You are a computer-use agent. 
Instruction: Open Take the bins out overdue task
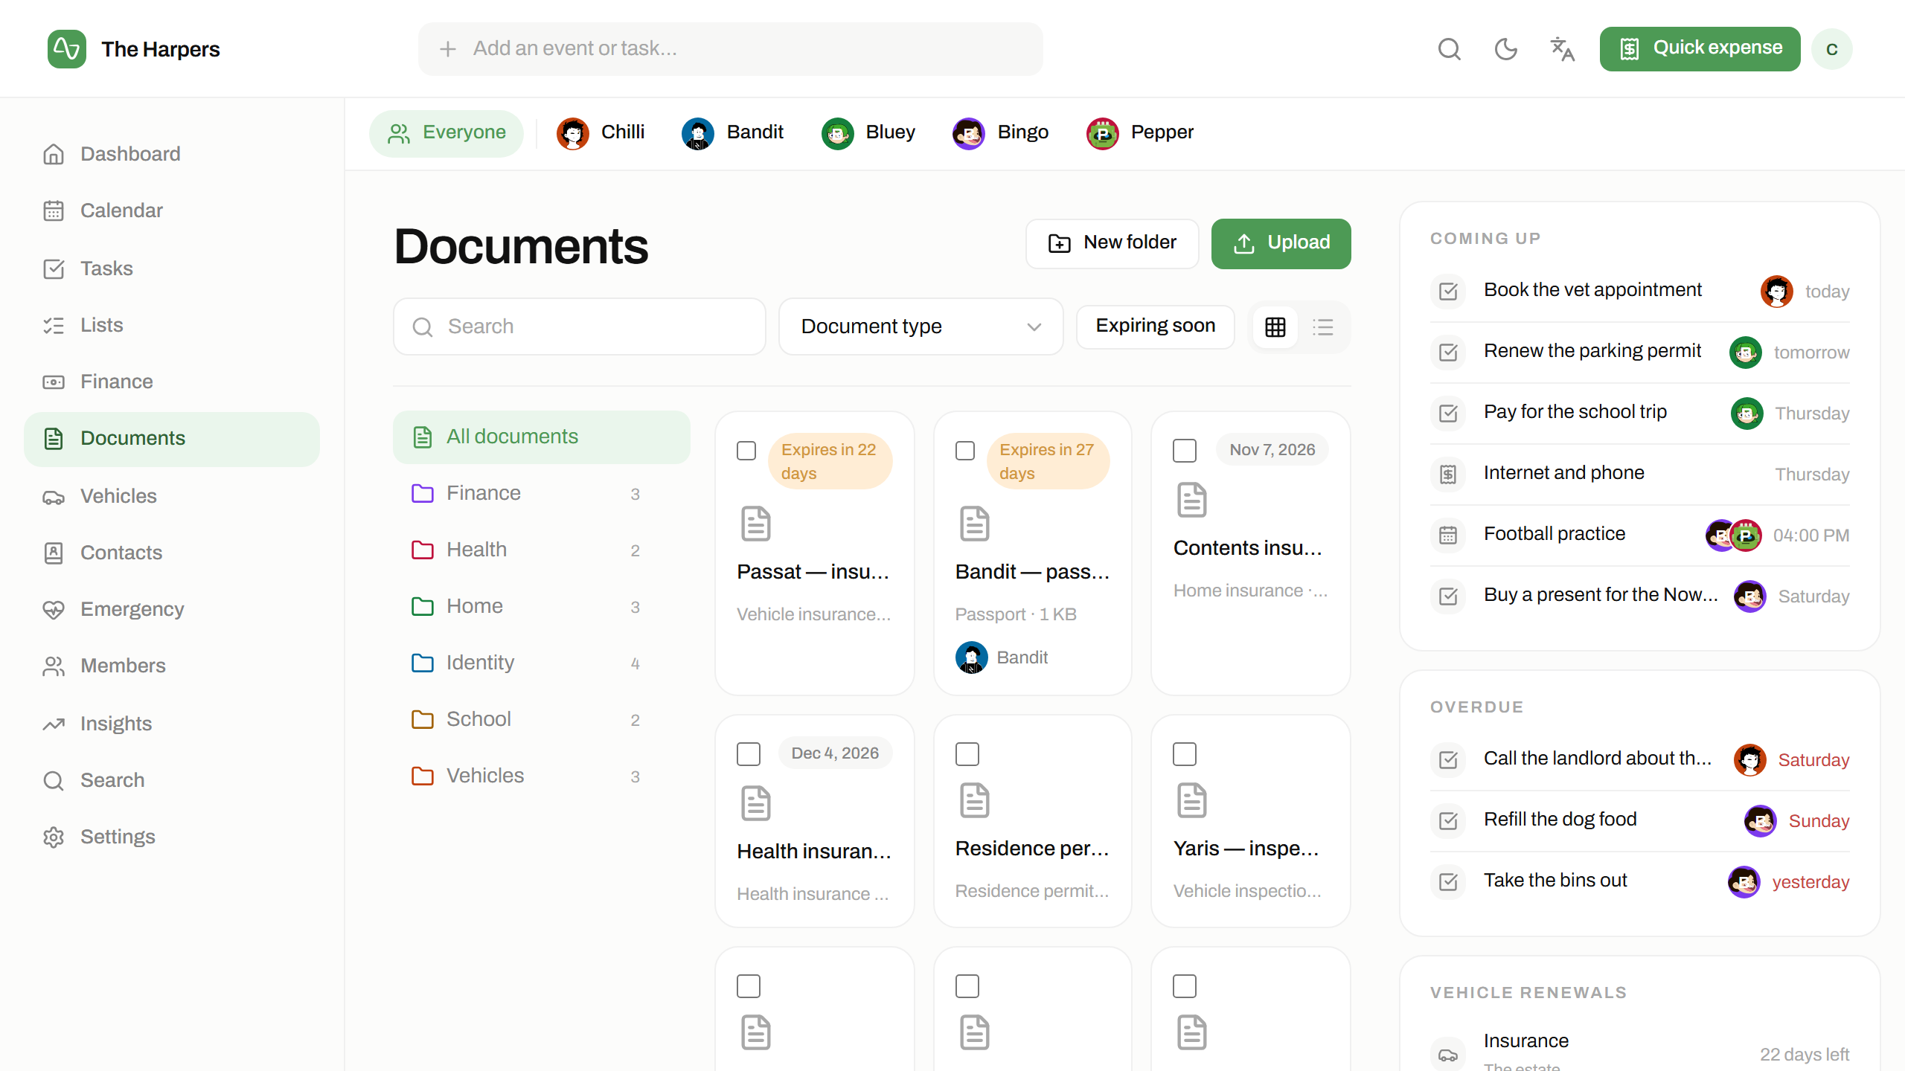(1639, 881)
